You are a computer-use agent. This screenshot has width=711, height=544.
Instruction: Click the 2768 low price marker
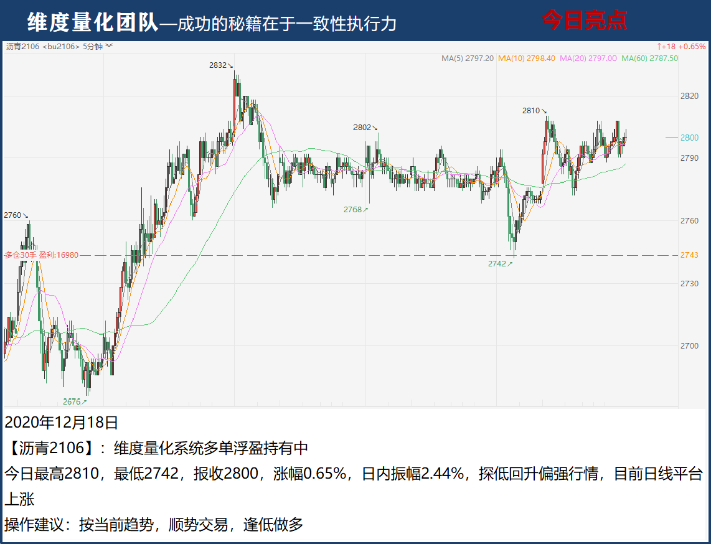point(355,210)
